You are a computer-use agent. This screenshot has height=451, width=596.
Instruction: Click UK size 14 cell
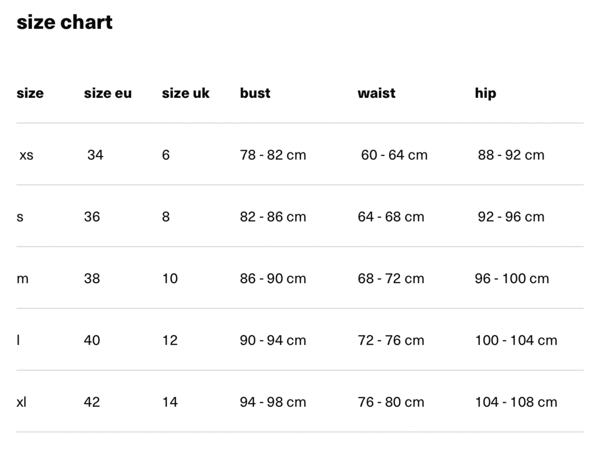click(x=170, y=402)
